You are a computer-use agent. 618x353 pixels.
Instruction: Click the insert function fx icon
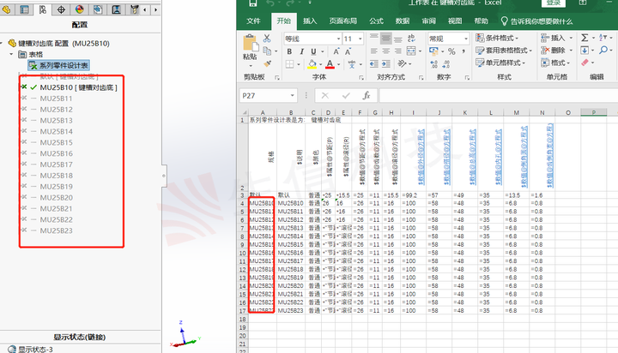click(367, 96)
